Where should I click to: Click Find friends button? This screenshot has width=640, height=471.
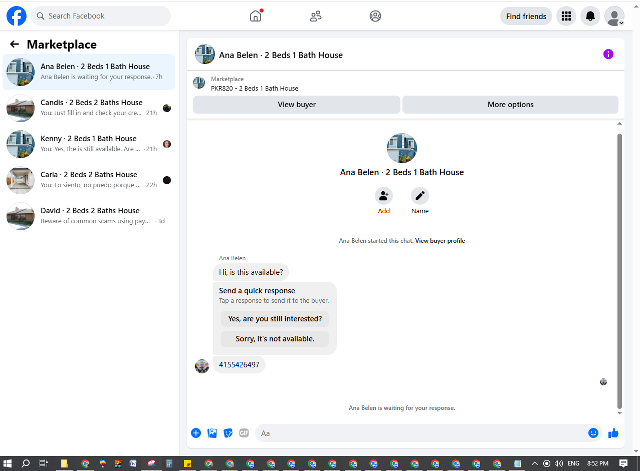point(526,16)
